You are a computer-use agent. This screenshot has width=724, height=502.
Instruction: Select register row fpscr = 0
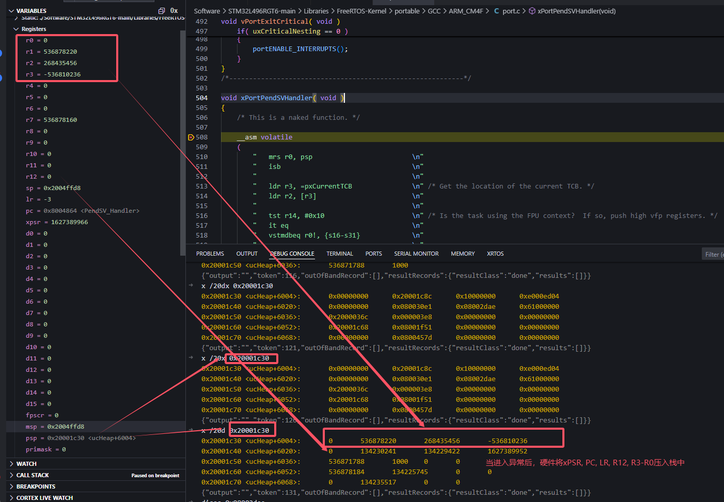96,415
